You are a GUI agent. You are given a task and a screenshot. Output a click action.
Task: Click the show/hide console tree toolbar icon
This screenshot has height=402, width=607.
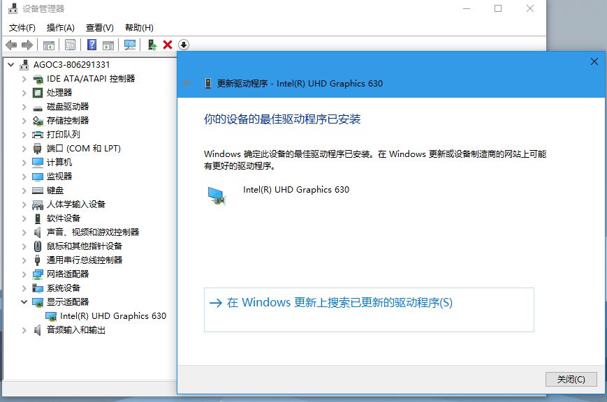pos(49,45)
